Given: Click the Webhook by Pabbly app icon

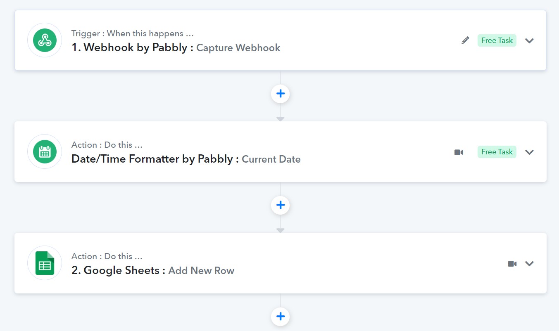Looking at the screenshot, I should click(45, 40).
